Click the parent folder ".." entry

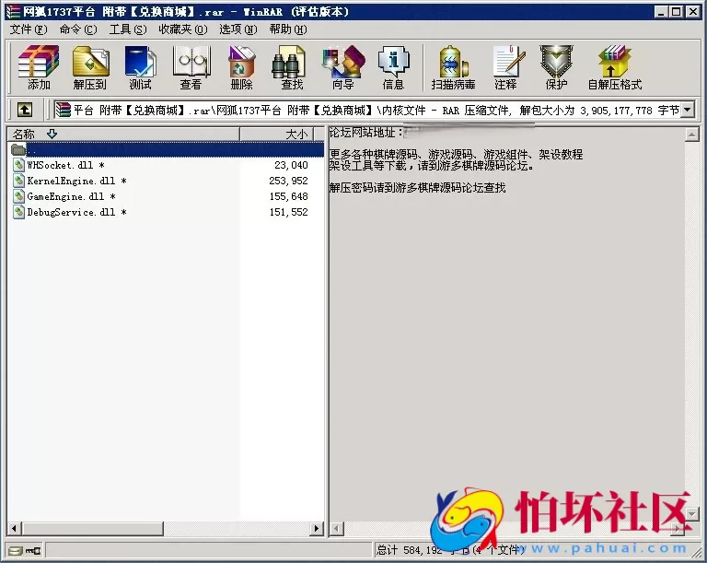pos(166,149)
